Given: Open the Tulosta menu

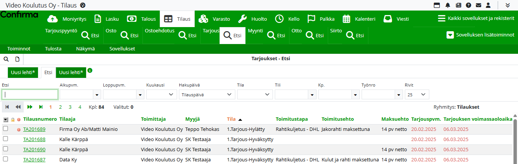Looking at the screenshot, I should click(x=53, y=49).
